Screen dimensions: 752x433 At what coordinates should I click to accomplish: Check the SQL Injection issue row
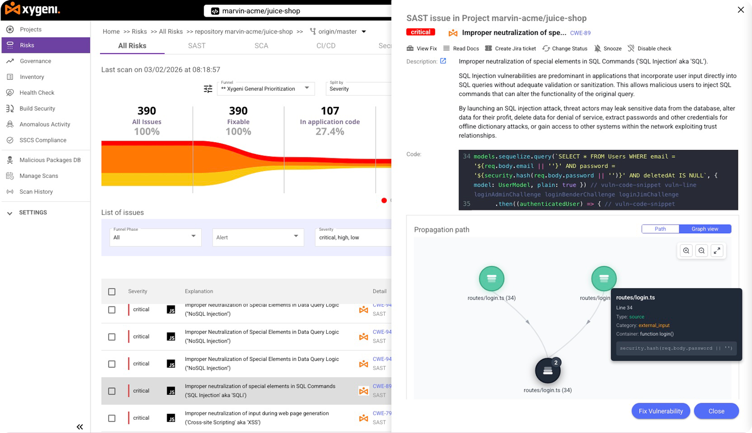point(112,391)
